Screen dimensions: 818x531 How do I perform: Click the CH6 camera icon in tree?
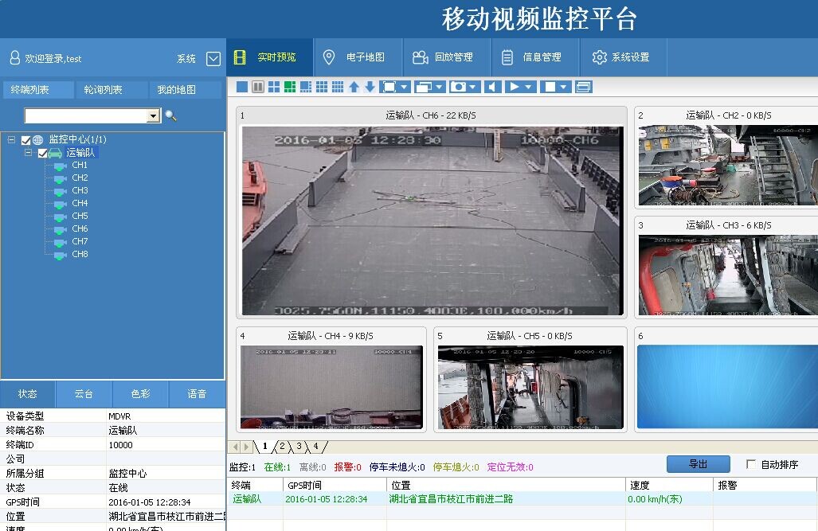click(x=61, y=229)
